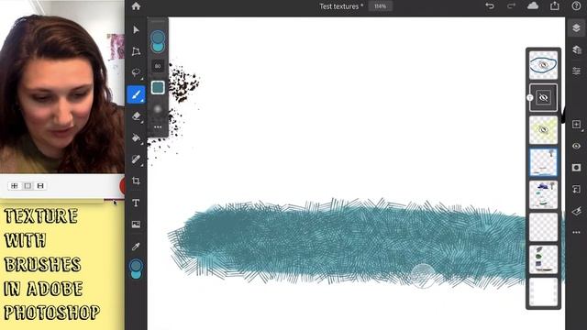Select the Eyedropper tool
Screen dimensions: 587x330
coord(136,247)
